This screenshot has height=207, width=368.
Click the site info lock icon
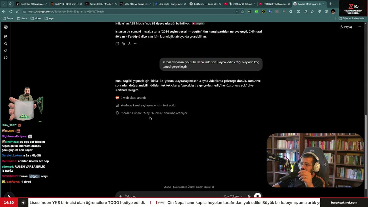pos(25,11)
